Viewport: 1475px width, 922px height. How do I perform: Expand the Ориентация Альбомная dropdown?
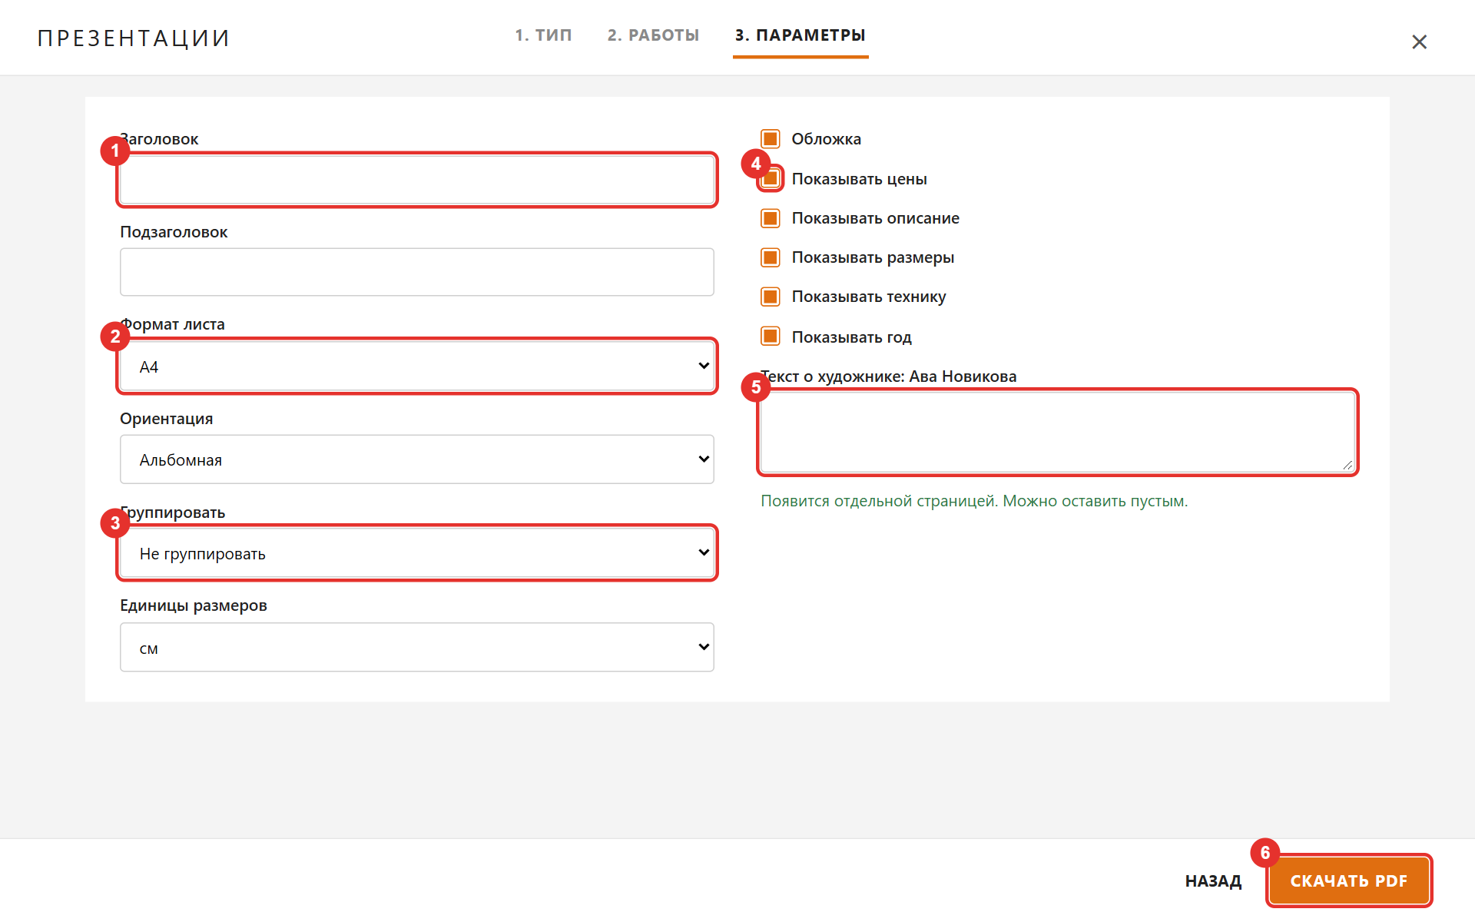[x=417, y=459]
